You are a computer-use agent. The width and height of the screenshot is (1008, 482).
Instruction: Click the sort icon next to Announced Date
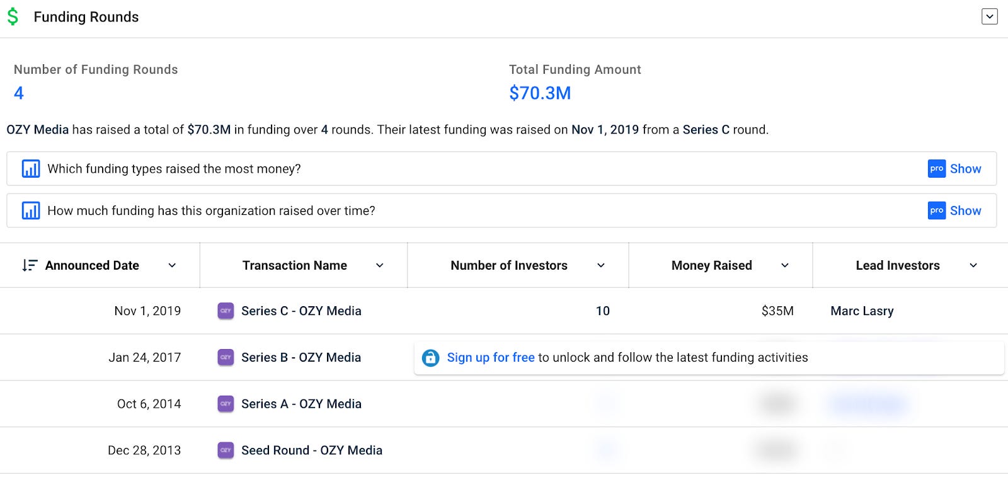[x=30, y=265]
